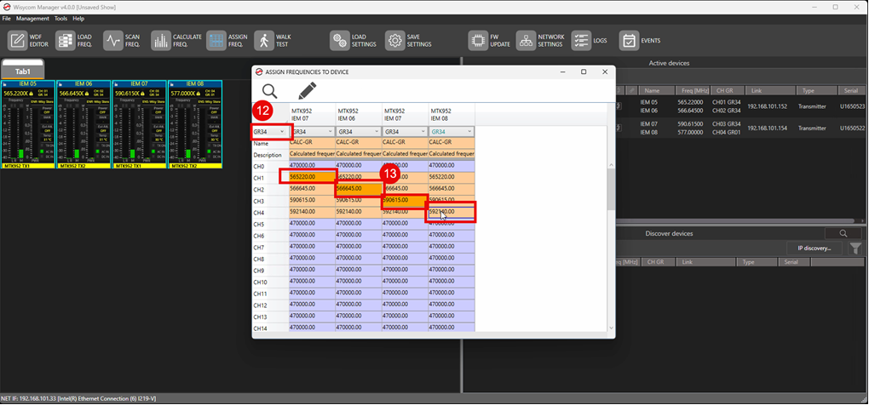Click the CH03 GR34 entry in Active devices
This screenshot has height=405, width=869.
tap(727, 124)
